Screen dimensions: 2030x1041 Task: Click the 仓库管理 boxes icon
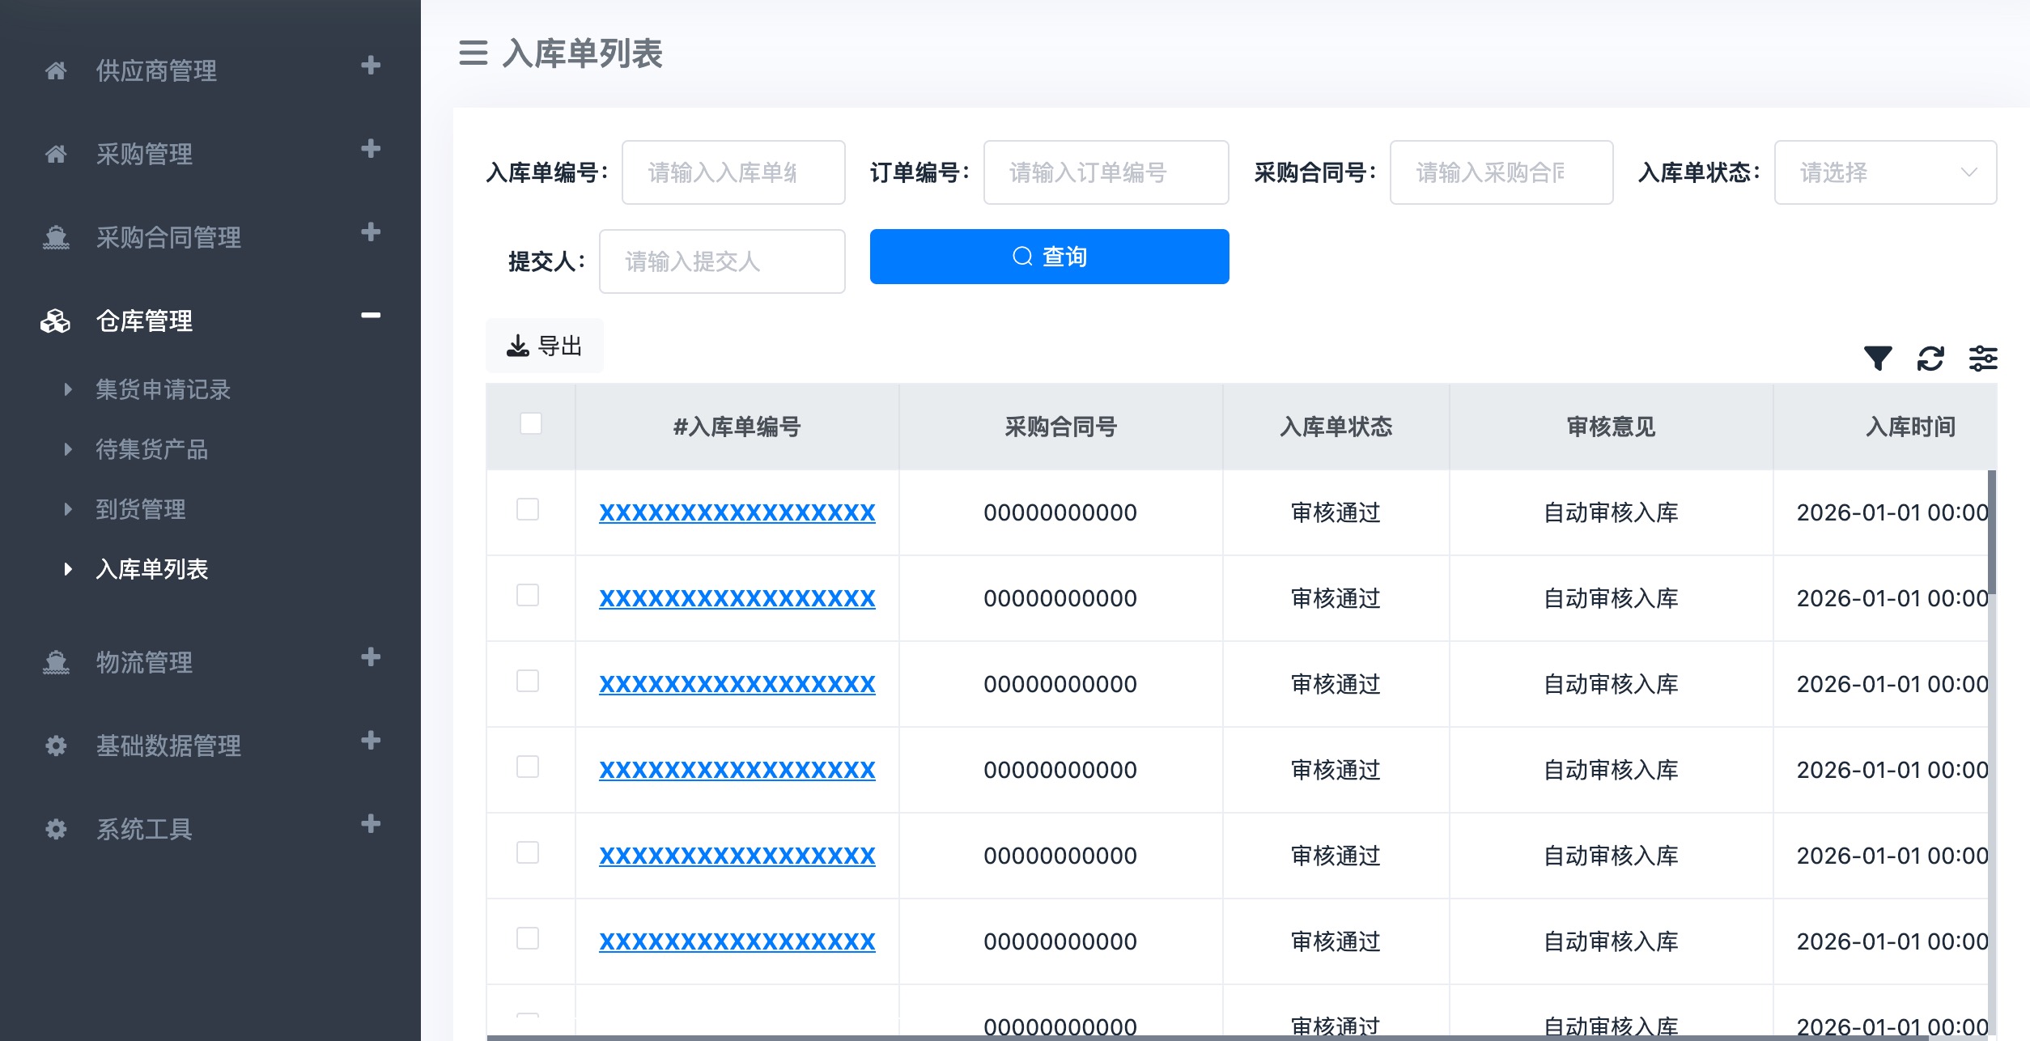pos(56,321)
